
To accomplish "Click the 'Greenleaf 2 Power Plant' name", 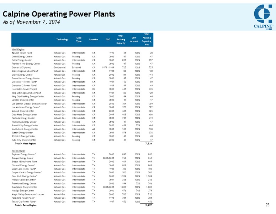I will (24, 86).
